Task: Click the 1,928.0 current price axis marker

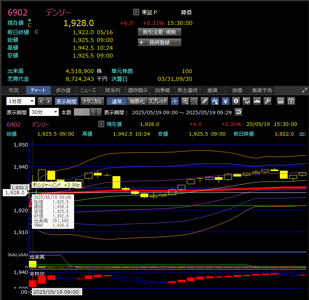Action: 15,193
